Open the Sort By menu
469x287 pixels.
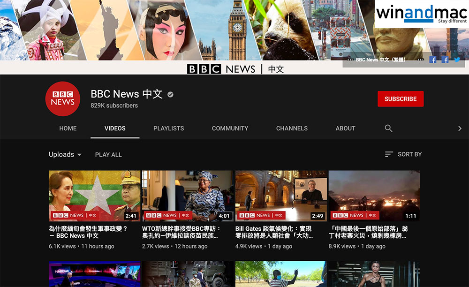point(403,154)
